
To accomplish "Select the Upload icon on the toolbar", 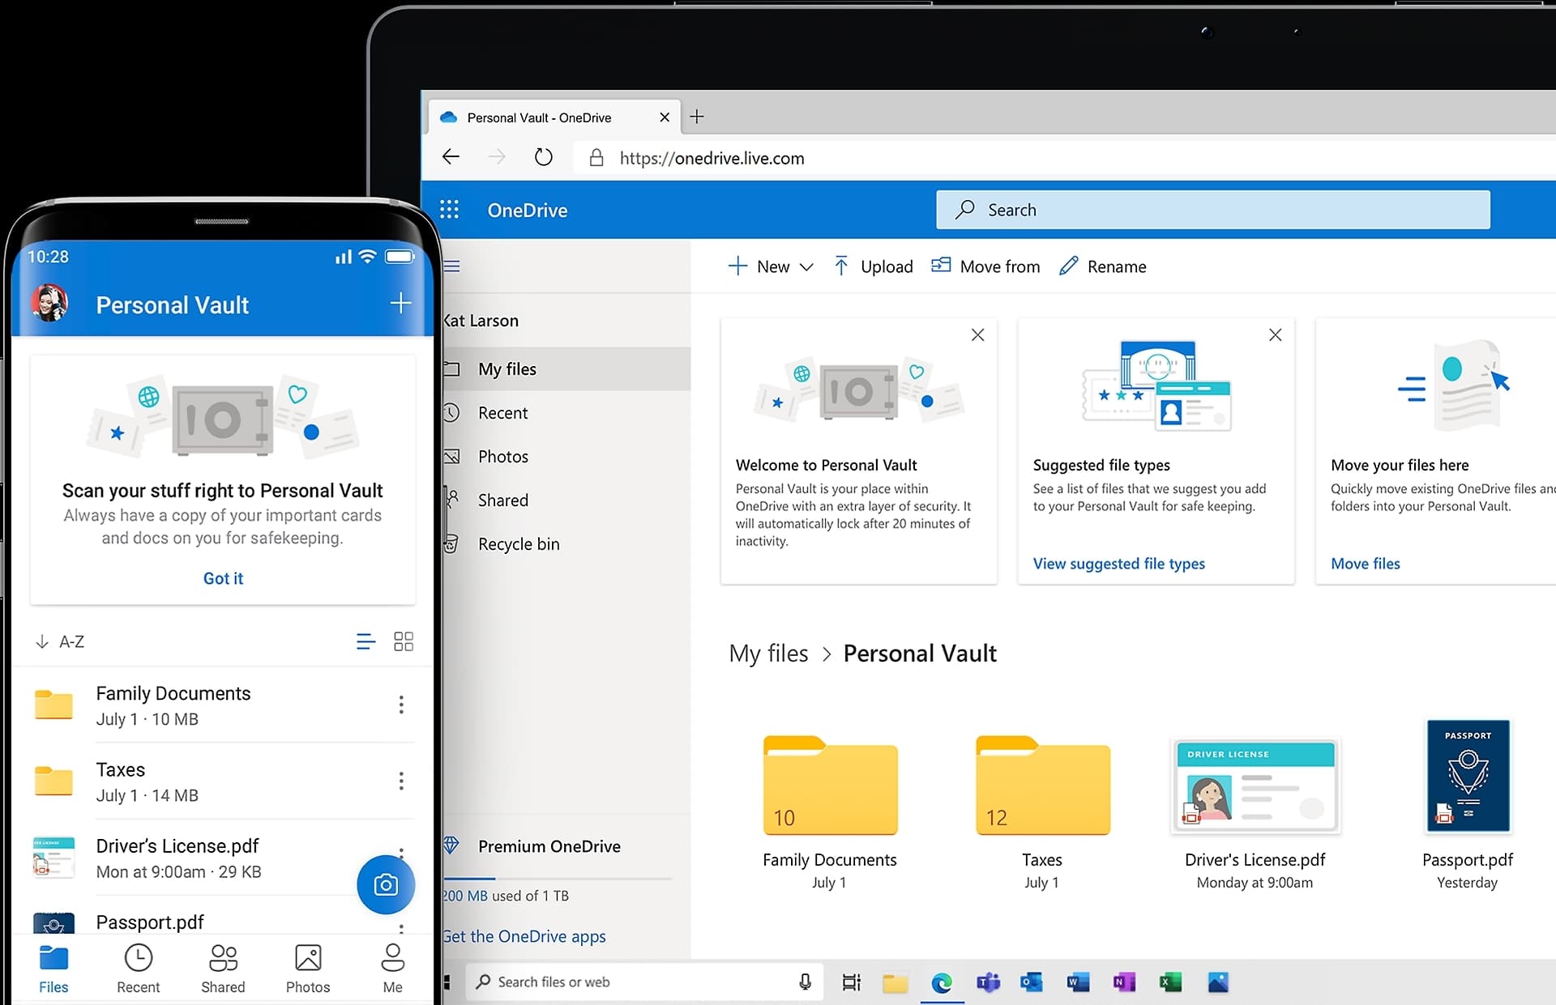I will [843, 266].
